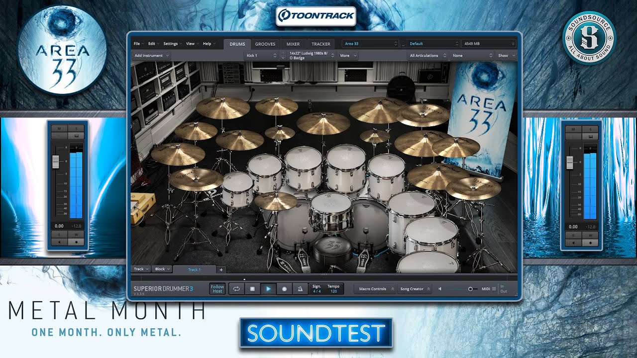Mute the right channel strip with M
The image size is (637, 358).
[572, 128]
